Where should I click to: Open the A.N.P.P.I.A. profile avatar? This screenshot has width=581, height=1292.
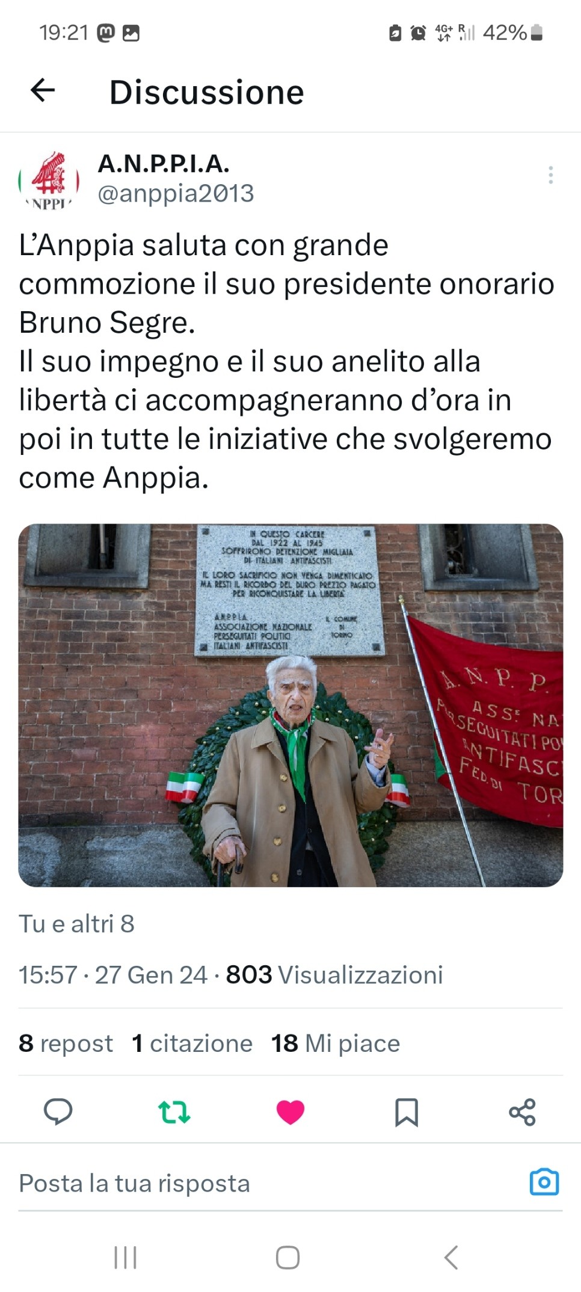(49, 180)
